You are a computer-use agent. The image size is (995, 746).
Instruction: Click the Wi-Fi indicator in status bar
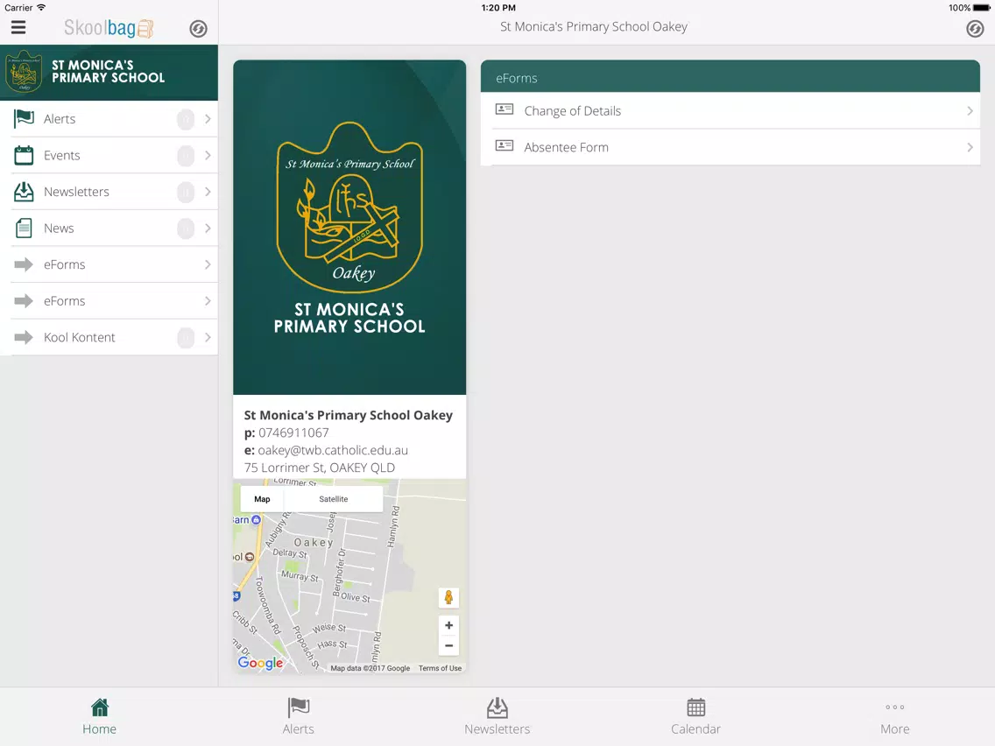(x=41, y=8)
